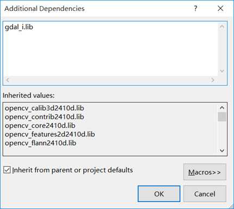This screenshot has width=234, height=209.
Task: Select opencv_flann2410d.lib entry
Action: (x=40, y=143)
